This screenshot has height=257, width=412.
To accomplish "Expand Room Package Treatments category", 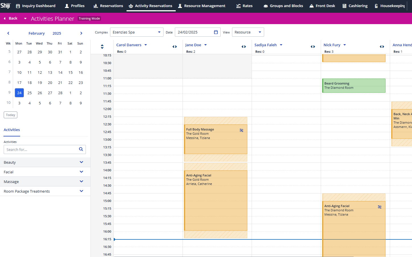I will point(45,191).
